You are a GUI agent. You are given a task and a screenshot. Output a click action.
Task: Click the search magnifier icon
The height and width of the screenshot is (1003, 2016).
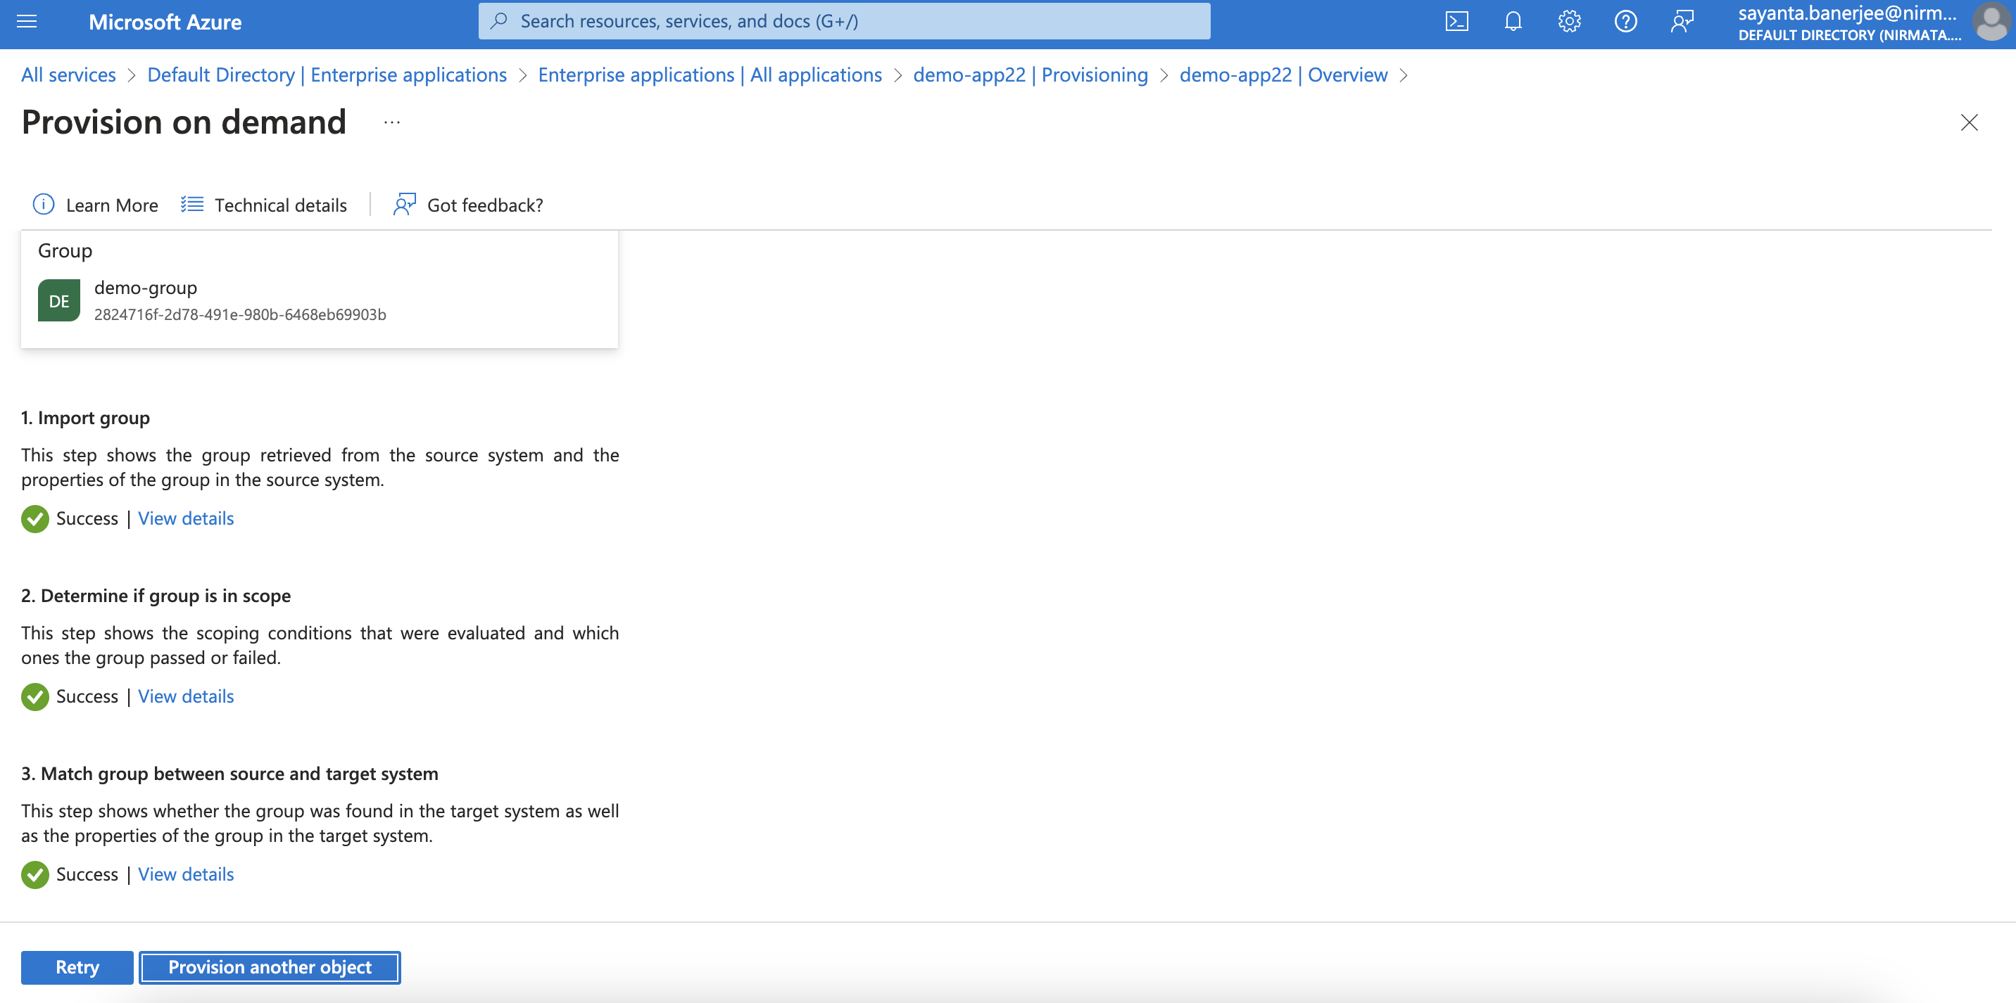point(498,21)
